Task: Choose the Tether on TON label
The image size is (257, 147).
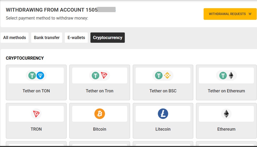Action: tap(36, 91)
